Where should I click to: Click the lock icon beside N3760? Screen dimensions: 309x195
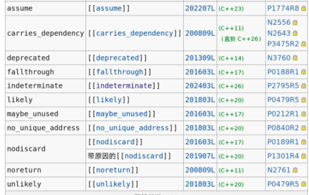[295, 58]
